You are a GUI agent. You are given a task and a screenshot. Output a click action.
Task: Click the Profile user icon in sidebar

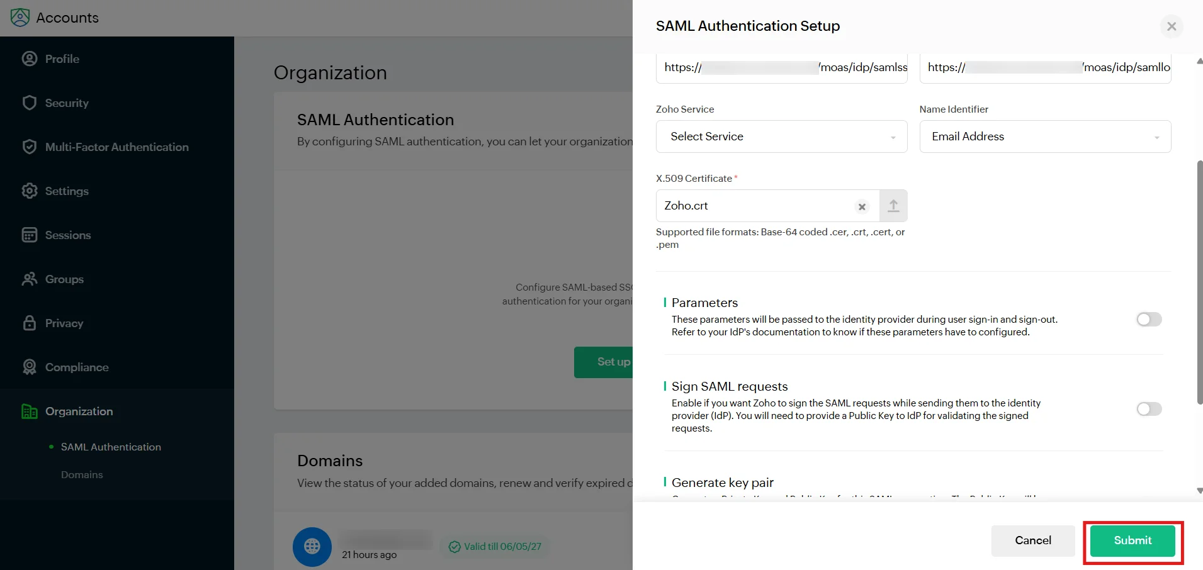coord(30,59)
